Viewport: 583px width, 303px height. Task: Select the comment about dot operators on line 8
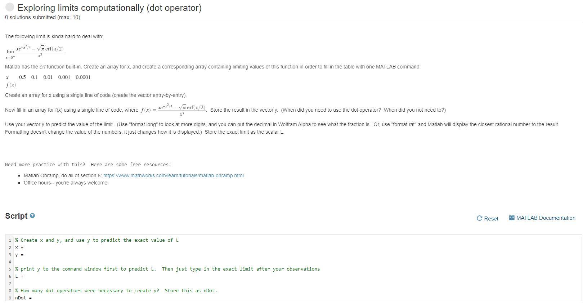click(115, 290)
